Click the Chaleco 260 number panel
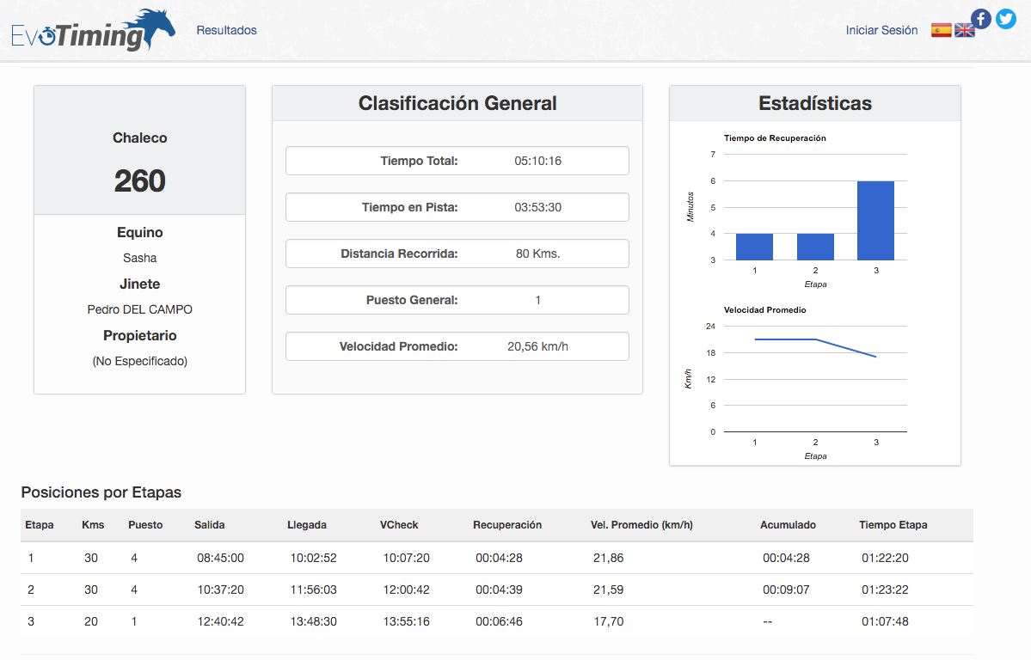The width and height of the screenshot is (1031, 660). coord(139,150)
